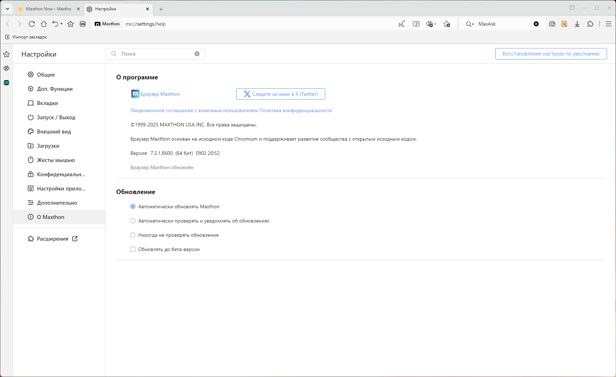The width and height of the screenshot is (616, 377).
Task: Click the Maxthon site identity badge
Action: pyautogui.click(x=107, y=24)
